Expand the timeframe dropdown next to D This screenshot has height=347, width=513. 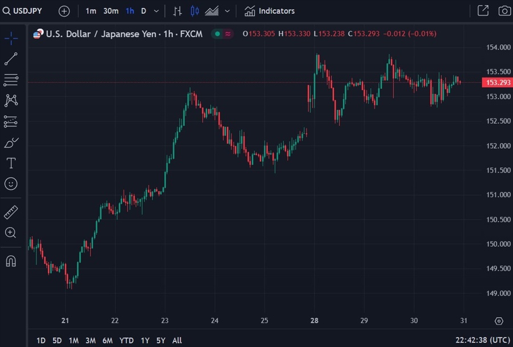[156, 10]
